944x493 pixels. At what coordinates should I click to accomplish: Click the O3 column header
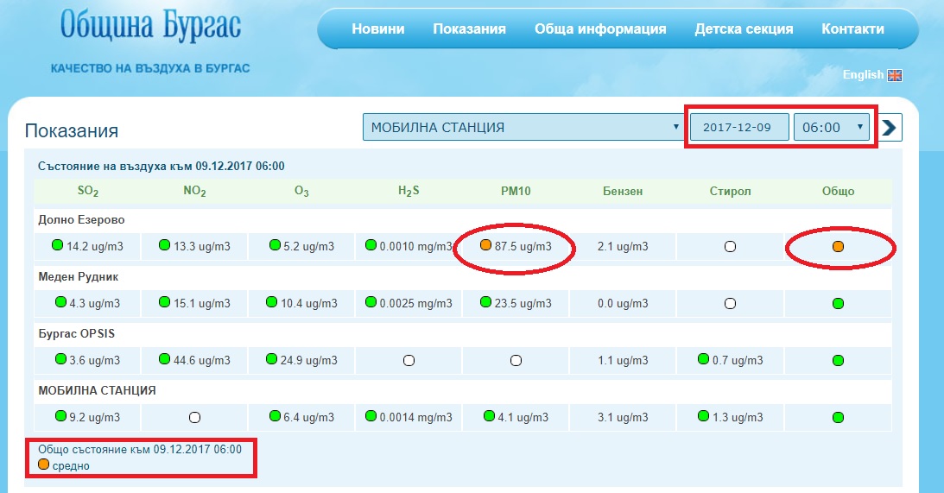click(301, 192)
